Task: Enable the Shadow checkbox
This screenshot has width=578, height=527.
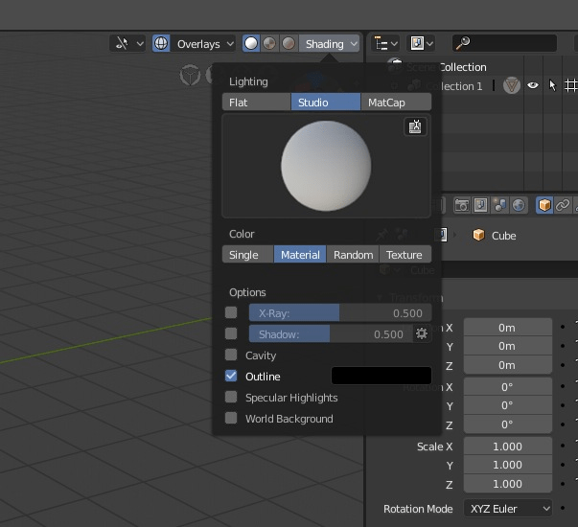Action: [x=231, y=333]
